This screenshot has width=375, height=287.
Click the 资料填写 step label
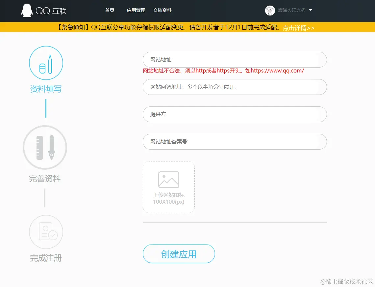(x=46, y=89)
